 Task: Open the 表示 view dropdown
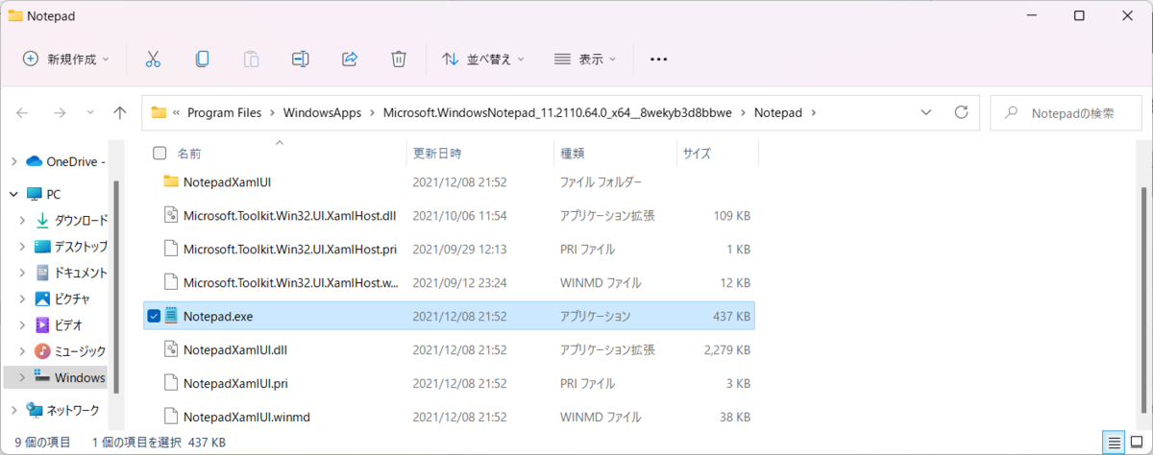[585, 59]
